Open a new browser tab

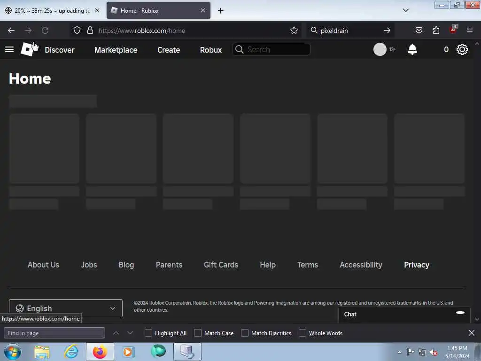point(221,11)
